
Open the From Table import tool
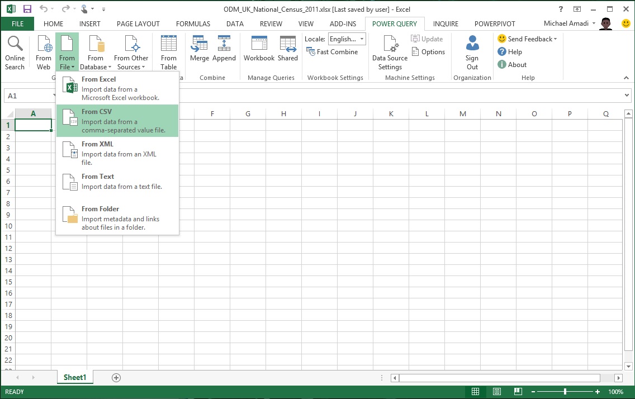[168, 53]
